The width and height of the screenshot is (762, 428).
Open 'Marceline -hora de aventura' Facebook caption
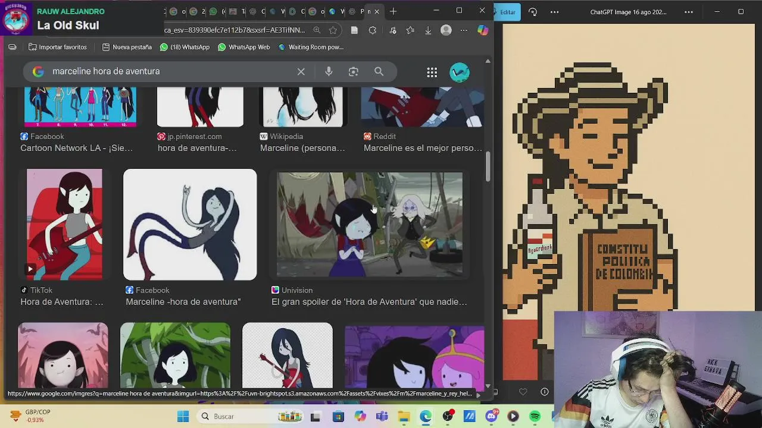pos(183,302)
